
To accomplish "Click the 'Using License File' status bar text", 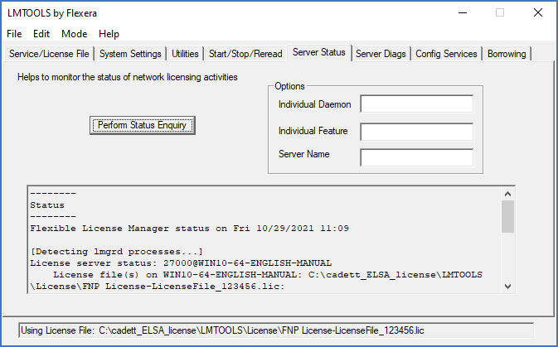I will click(x=222, y=330).
